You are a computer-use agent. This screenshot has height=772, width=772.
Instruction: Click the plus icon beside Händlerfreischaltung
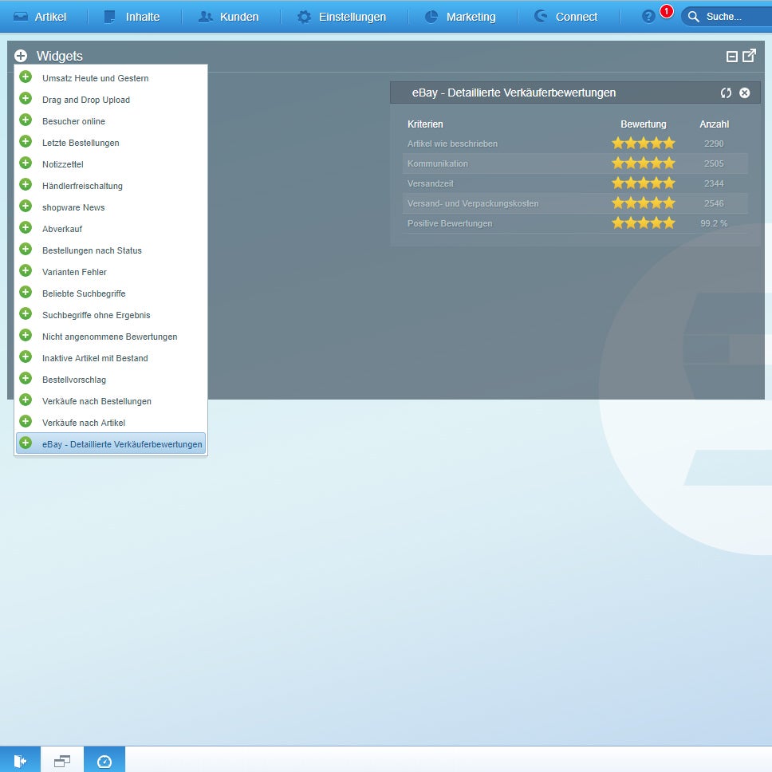coord(26,185)
